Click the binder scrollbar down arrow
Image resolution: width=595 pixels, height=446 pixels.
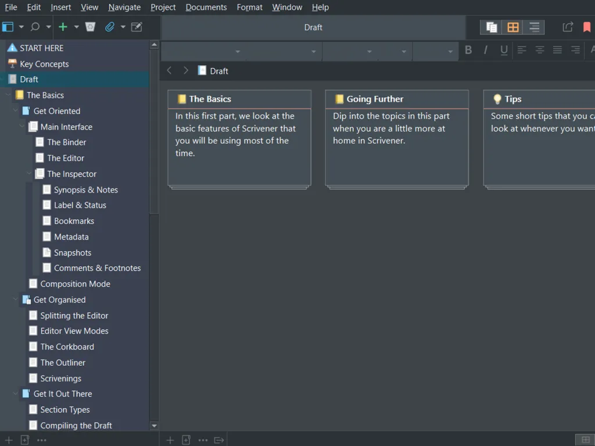[154, 426]
